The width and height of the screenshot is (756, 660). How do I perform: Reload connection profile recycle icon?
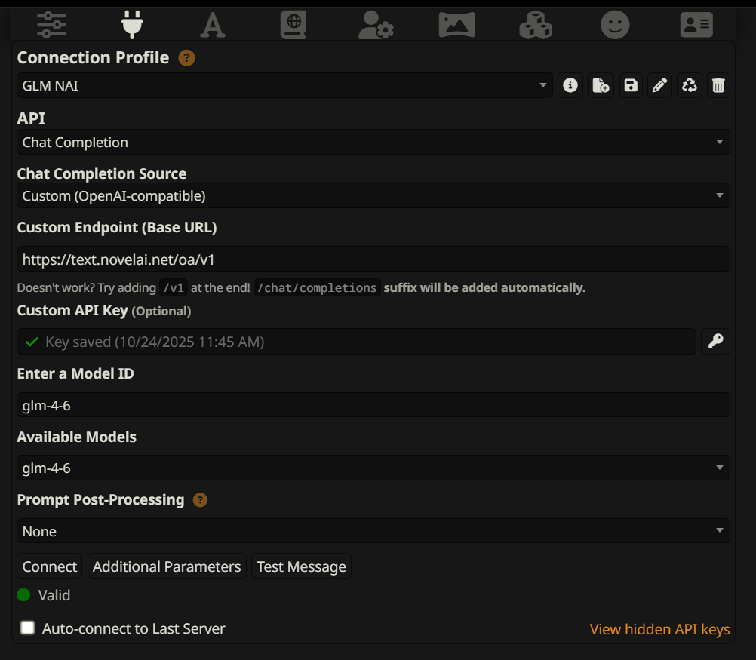tap(690, 85)
